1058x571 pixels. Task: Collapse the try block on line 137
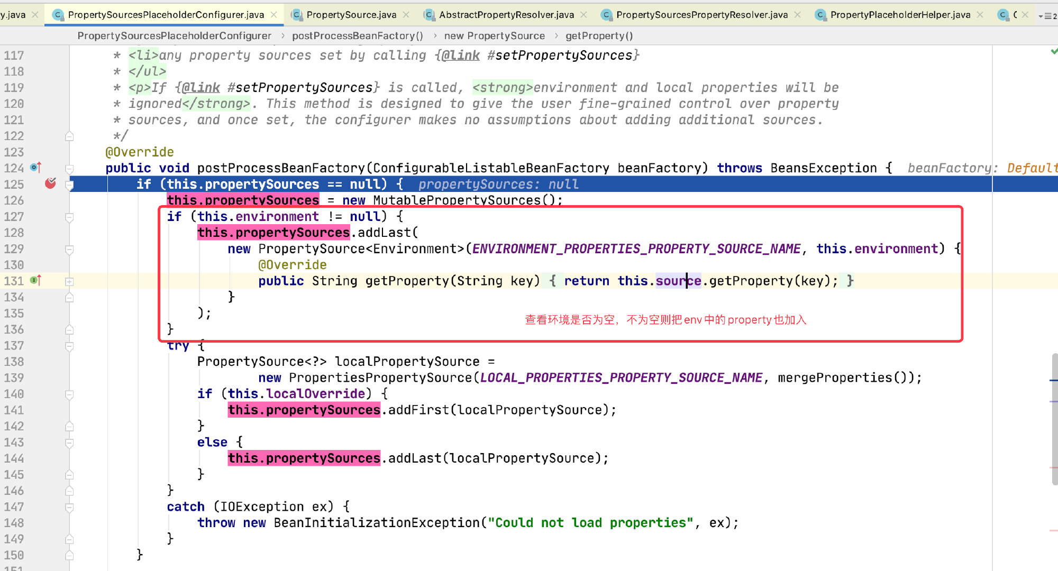[x=69, y=346]
